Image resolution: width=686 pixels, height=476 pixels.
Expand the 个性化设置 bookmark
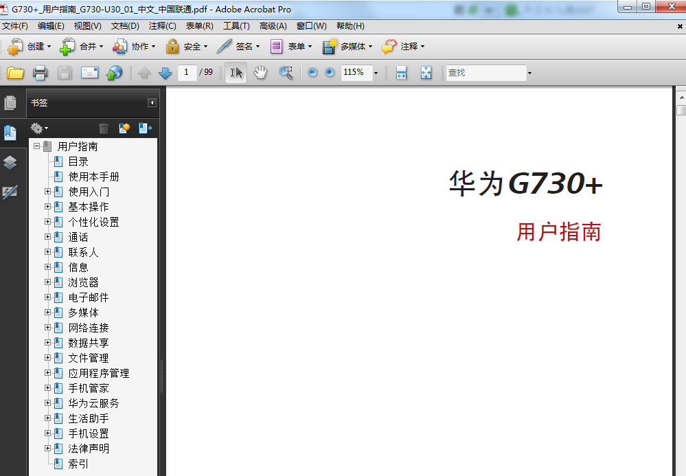click(x=47, y=221)
